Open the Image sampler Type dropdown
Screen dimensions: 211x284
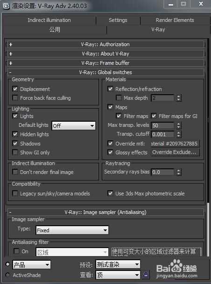(x=72, y=230)
